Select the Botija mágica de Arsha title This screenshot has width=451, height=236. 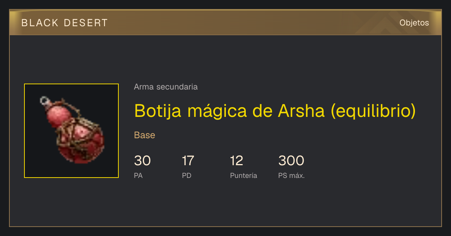click(x=275, y=111)
